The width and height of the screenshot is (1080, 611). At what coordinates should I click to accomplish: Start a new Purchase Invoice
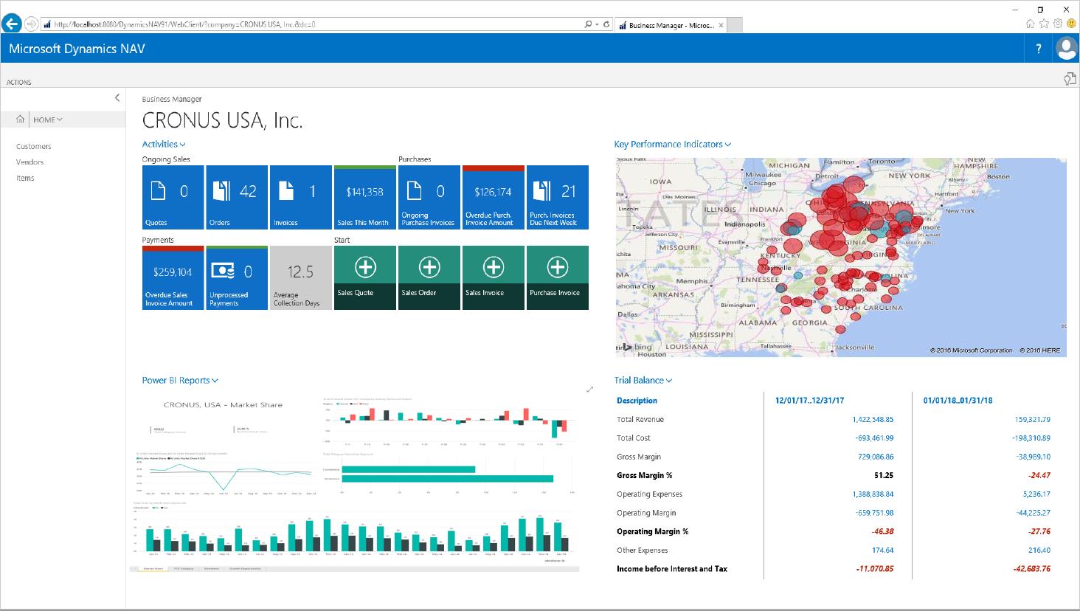pos(558,277)
